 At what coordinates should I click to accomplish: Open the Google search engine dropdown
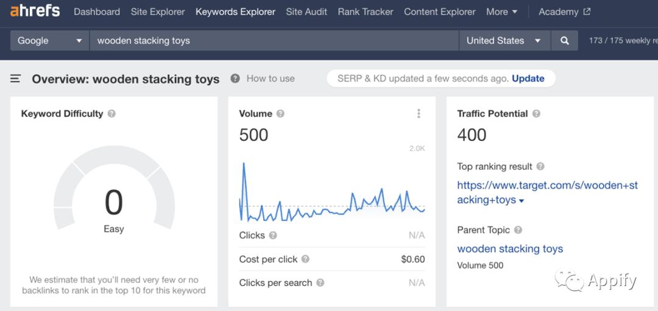(x=50, y=41)
